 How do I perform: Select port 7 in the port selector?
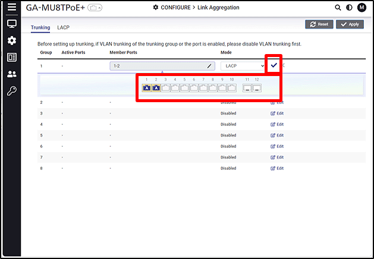(203, 88)
